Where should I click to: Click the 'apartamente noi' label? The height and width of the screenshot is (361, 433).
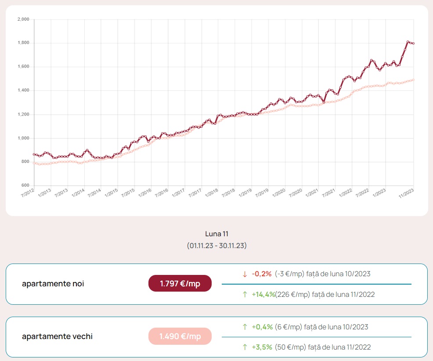[x=53, y=284]
